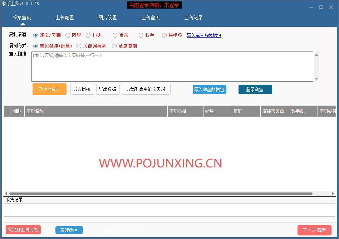
Task: Select the 拼多多 channel radio button
Action: click(164, 35)
